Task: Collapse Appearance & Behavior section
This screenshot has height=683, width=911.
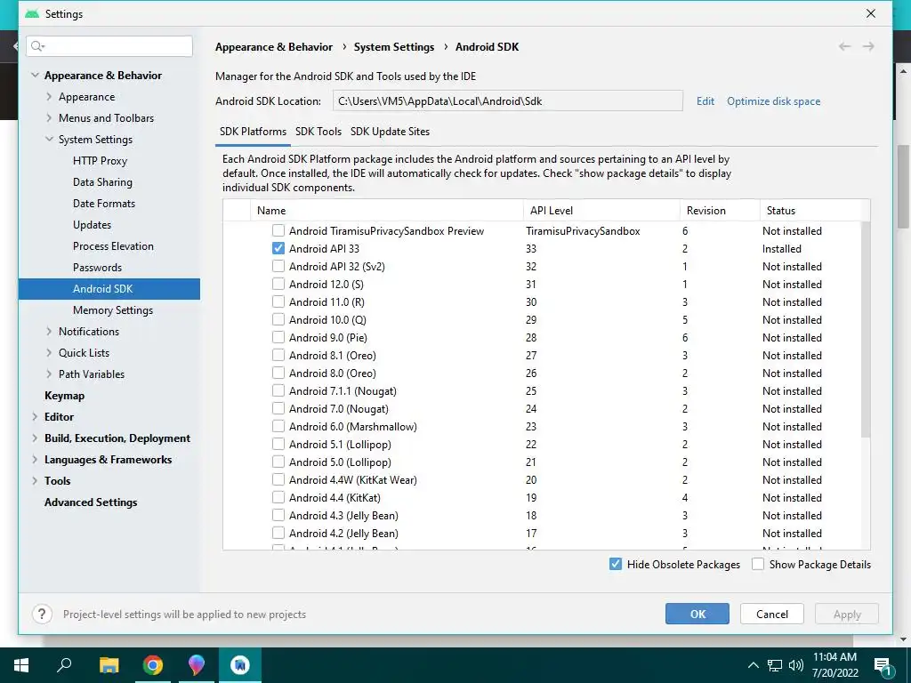Action: pos(35,76)
